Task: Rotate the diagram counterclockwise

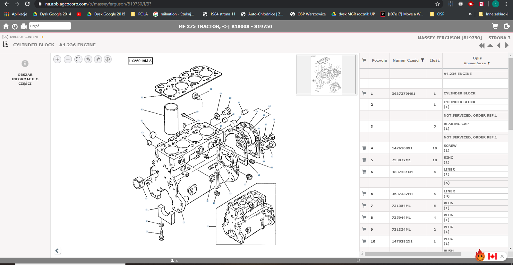Action: point(88,59)
